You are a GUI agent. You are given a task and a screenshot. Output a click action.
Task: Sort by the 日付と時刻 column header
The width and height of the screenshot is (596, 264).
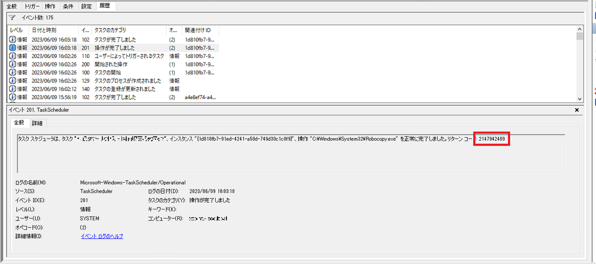click(54, 31)
